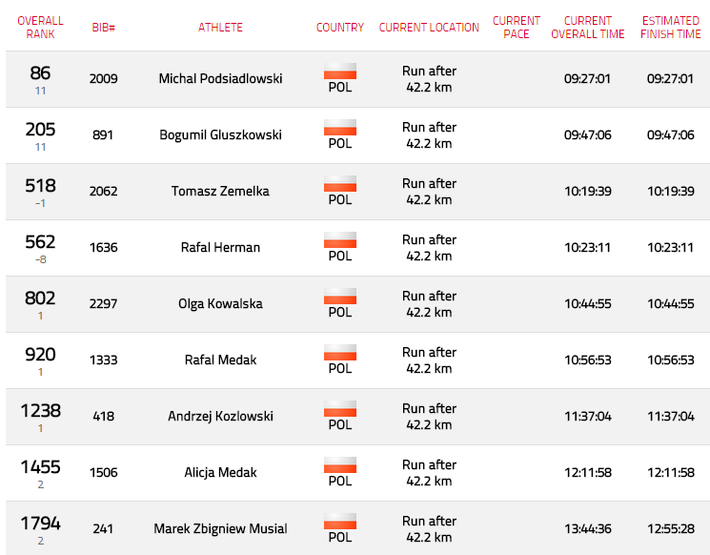This screenshot has height=555, width=710.
Task: Click Poland flag in Rafal Herman row
Action: tap(340, 239)
